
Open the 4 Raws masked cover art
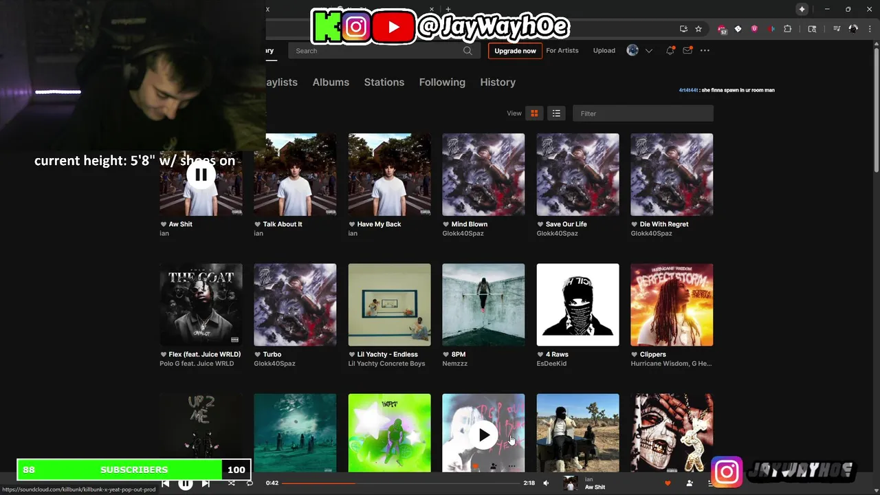(x=577, y=305)
